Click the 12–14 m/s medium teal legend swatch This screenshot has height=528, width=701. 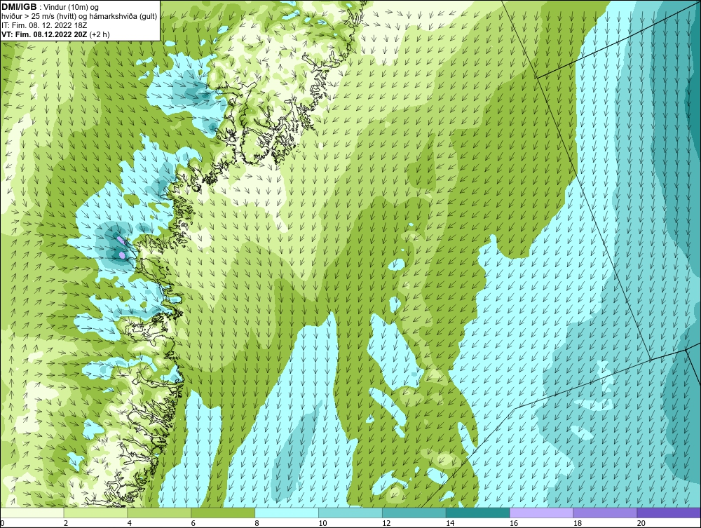(x=414, y=513)
